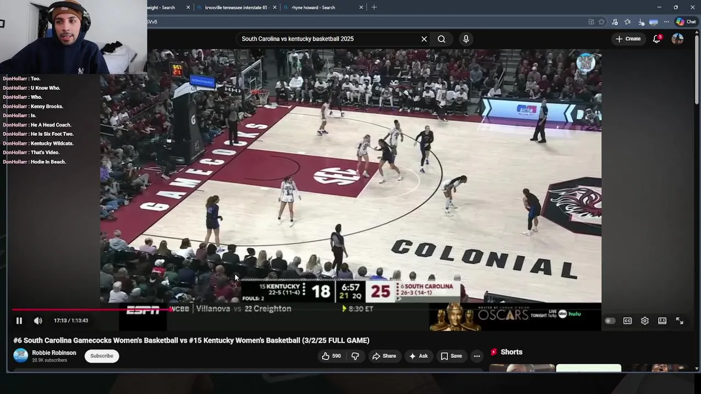Close the "eight - Search" tab
Image resolution: width=701 pixels, height=394 pixels.
point(188,8)
